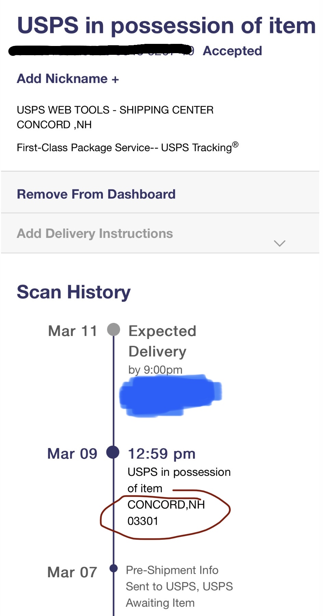323x616 pixels.
Task: Click the Mar 09 date label
Action: click(72, 454)
